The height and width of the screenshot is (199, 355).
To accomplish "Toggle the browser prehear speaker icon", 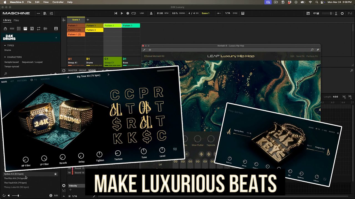I will 9,195.
